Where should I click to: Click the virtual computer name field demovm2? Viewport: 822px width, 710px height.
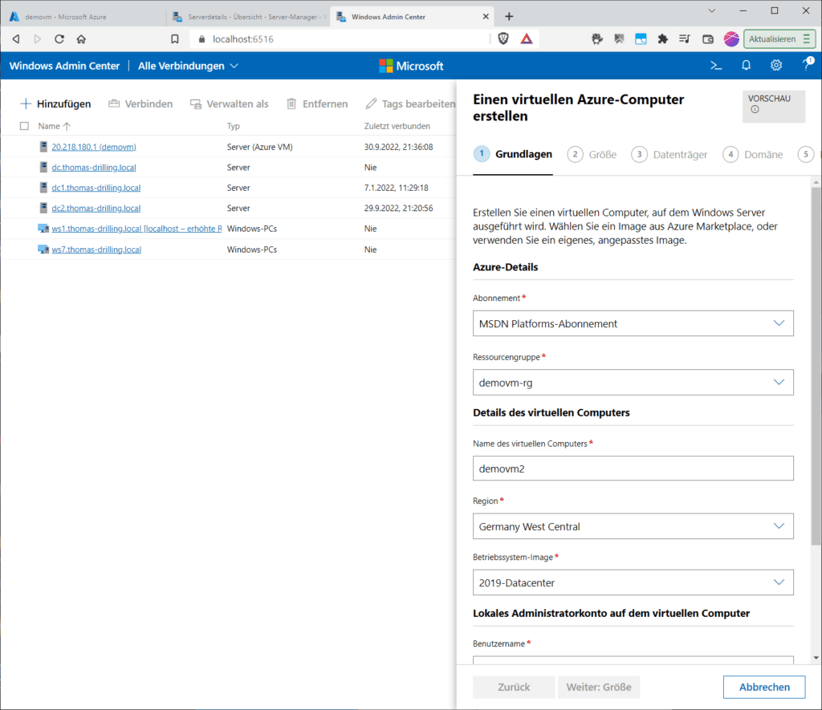pos(633,468)
